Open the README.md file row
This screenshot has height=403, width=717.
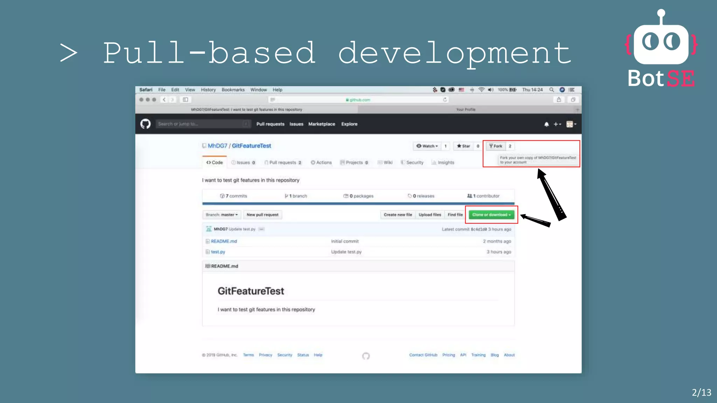pyautogui.click(x=358, y=241)
